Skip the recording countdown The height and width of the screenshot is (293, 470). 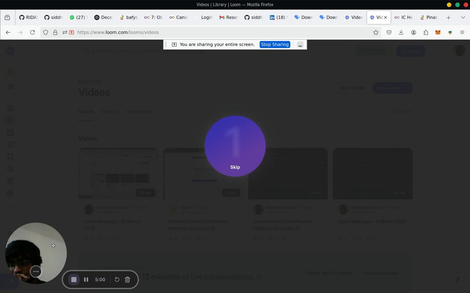235,167
